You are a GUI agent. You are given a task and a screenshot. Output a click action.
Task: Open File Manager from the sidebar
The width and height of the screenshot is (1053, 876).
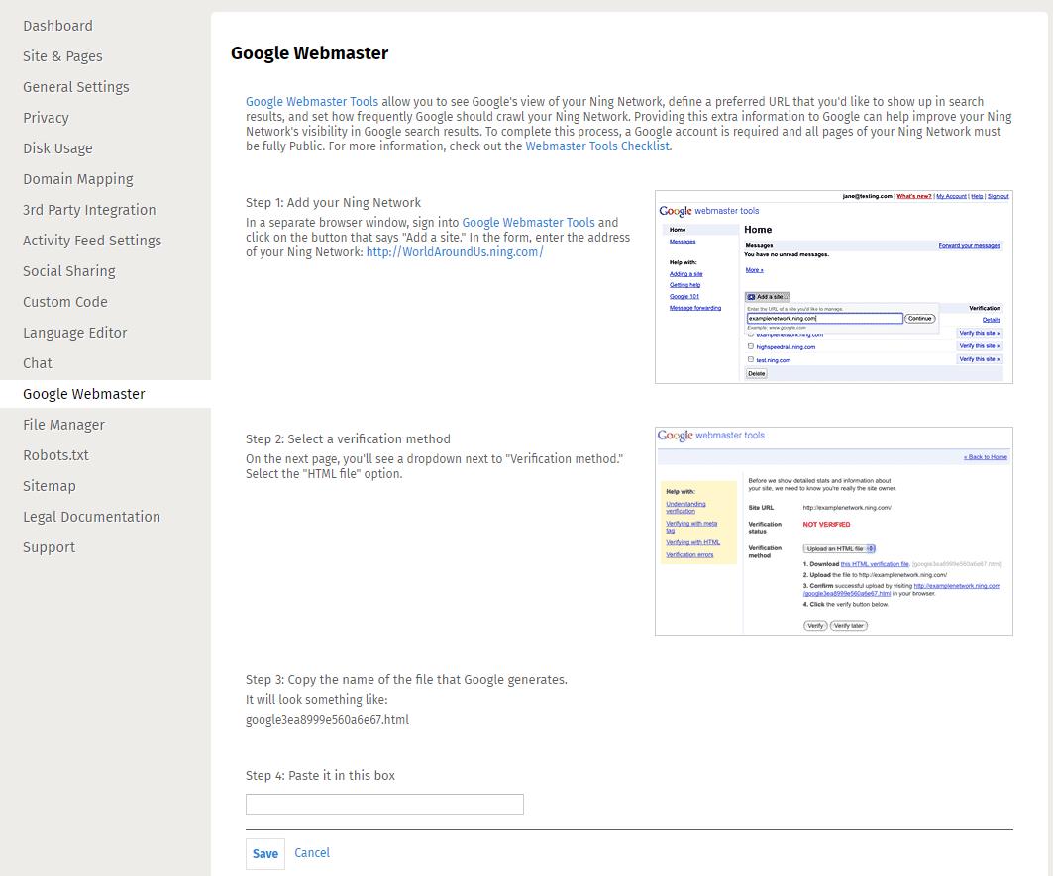[x=63, y=425]
